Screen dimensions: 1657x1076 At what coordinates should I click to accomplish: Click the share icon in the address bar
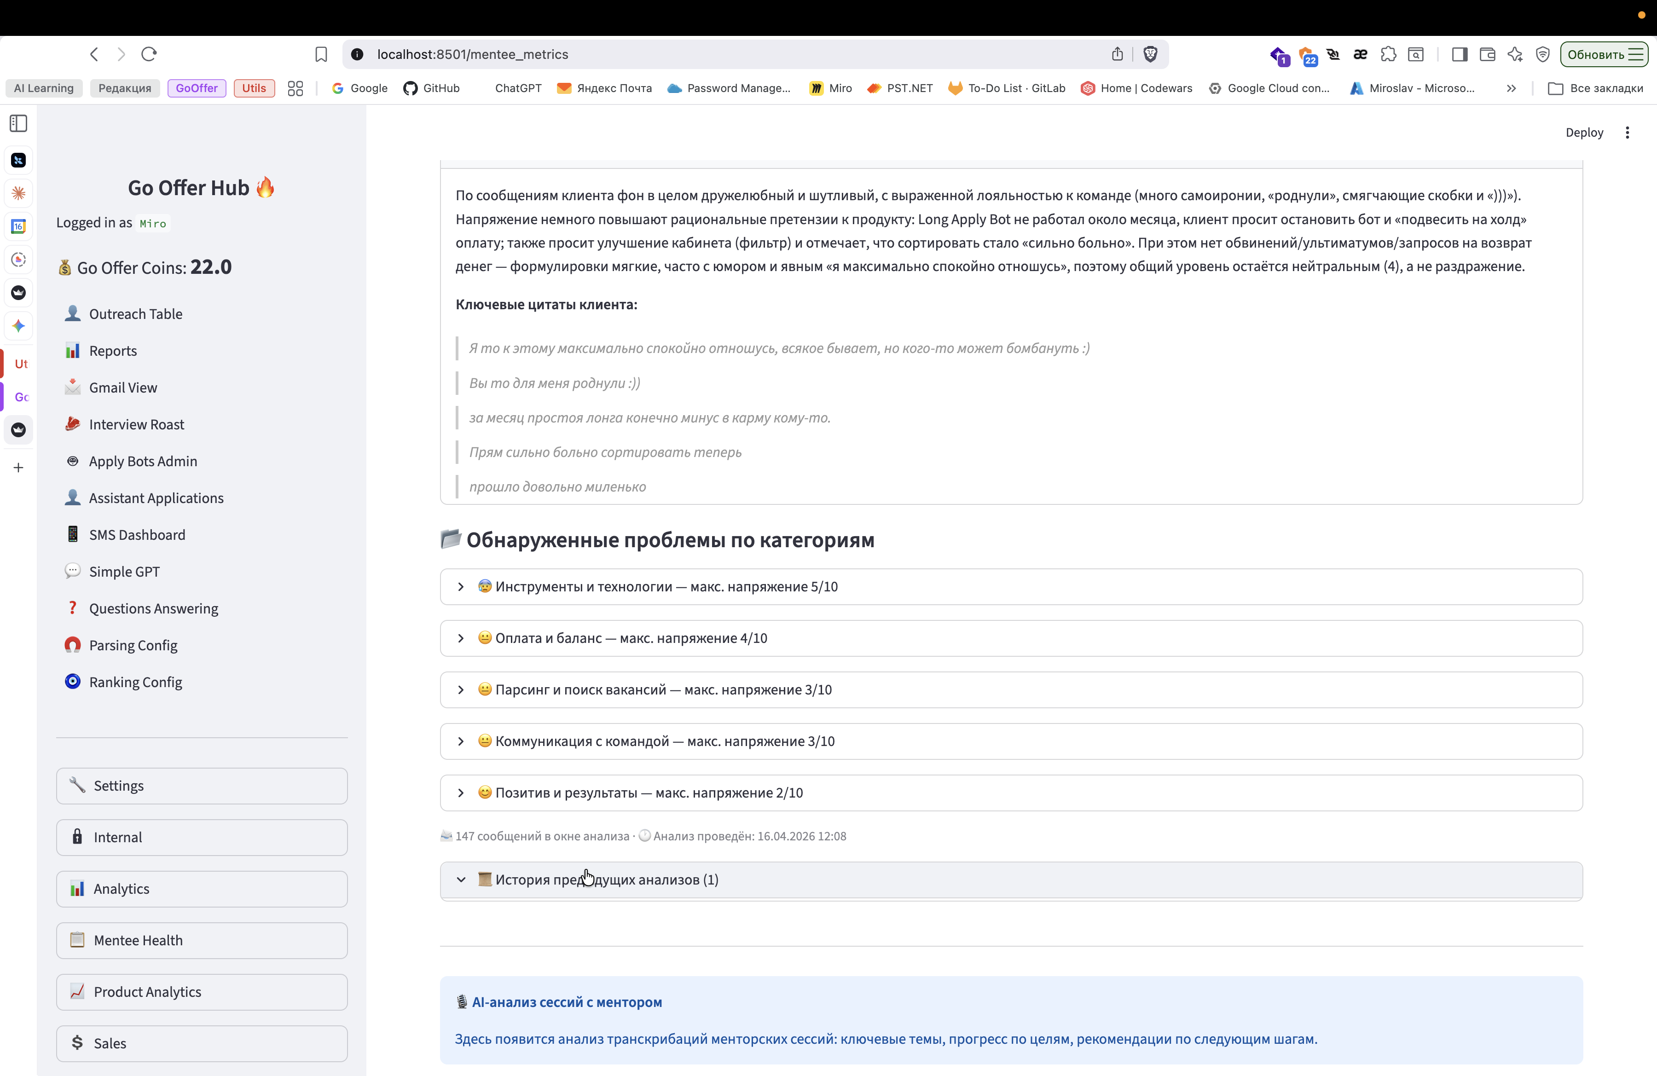coord(1117,54)
